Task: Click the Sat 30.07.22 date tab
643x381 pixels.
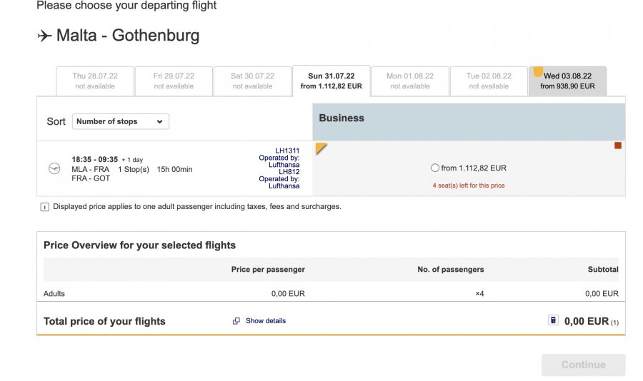Action: point(252,81)
